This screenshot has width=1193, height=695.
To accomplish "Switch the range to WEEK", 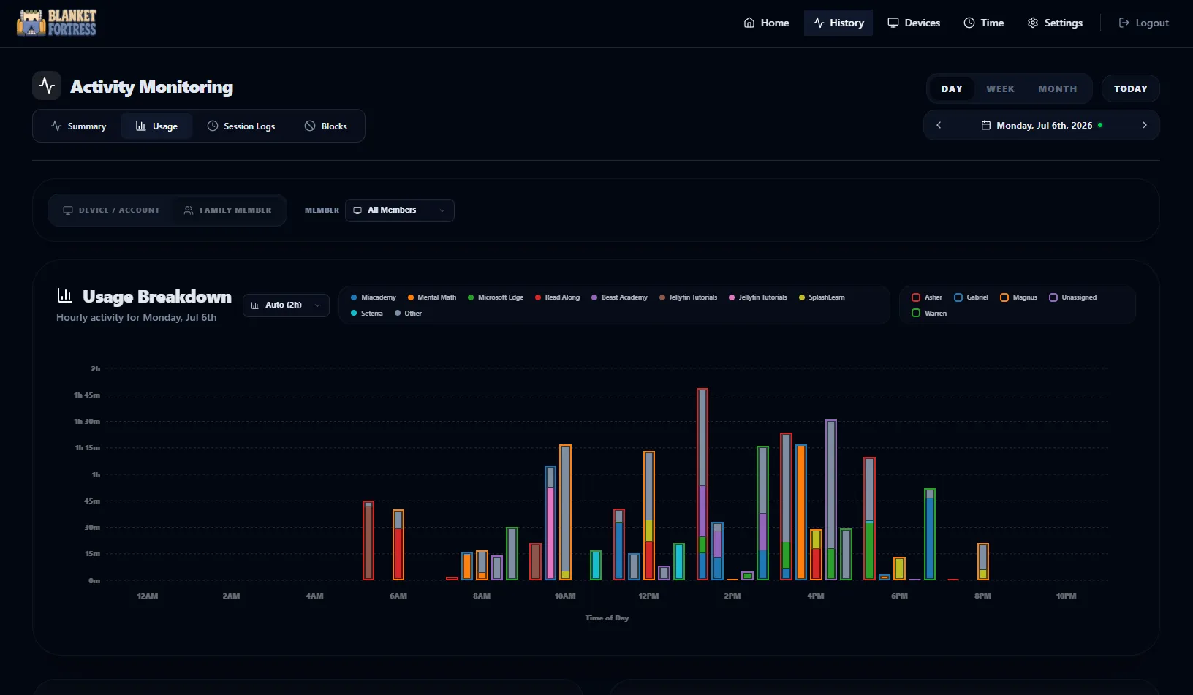I will tap(1000, 88).
